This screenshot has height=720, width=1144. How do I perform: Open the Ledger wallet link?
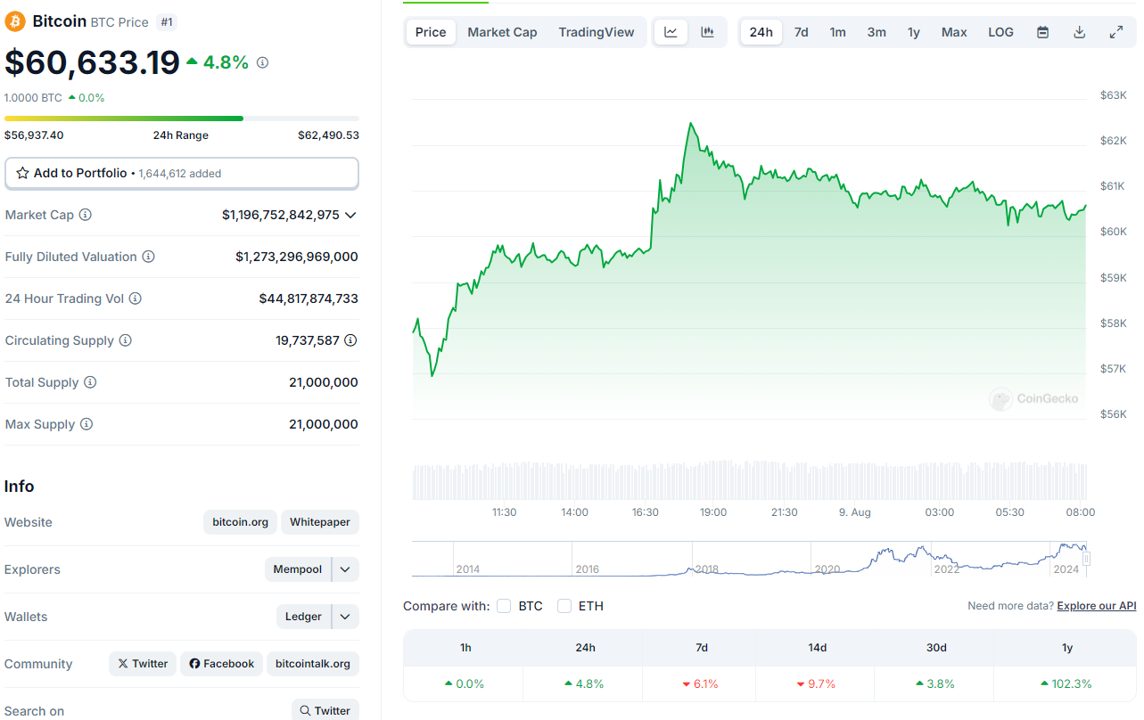[x=303, y=617]
